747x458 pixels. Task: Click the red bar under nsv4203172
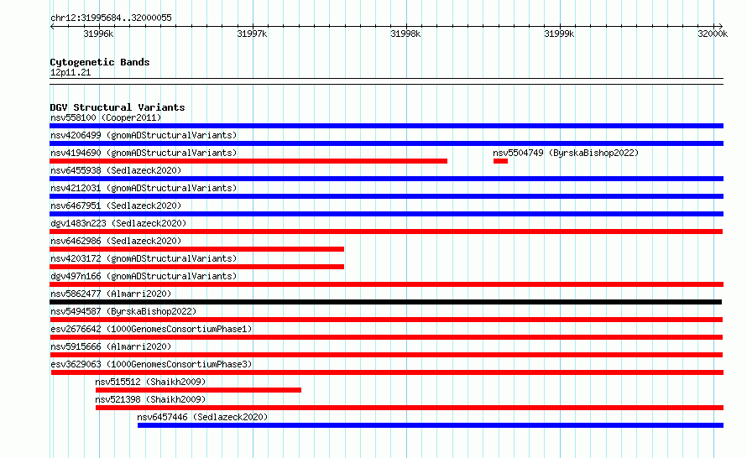(196, 267)
